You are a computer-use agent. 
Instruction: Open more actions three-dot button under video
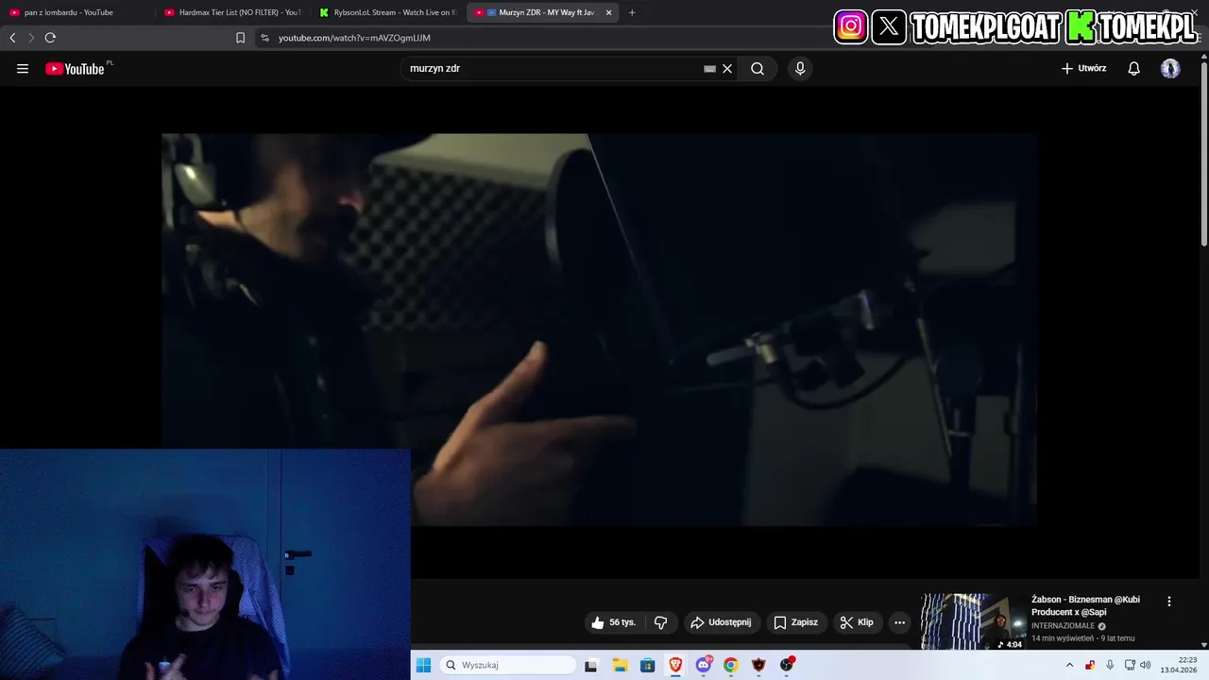click(x=899, y=622)
